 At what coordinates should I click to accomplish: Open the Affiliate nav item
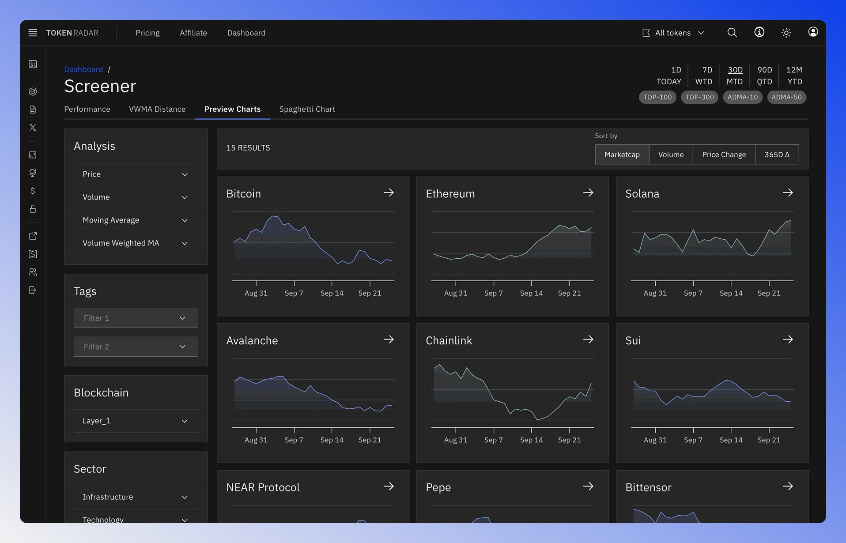(x=193, y=33)
